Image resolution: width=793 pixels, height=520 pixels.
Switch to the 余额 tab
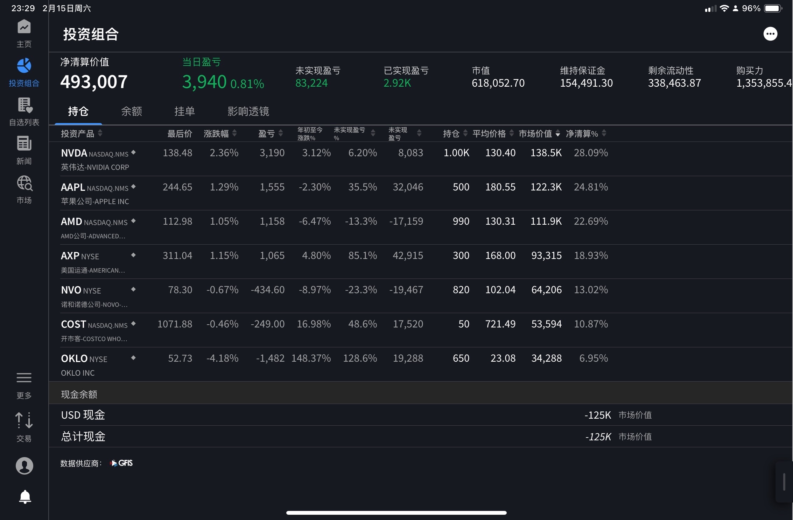[131, 111]
